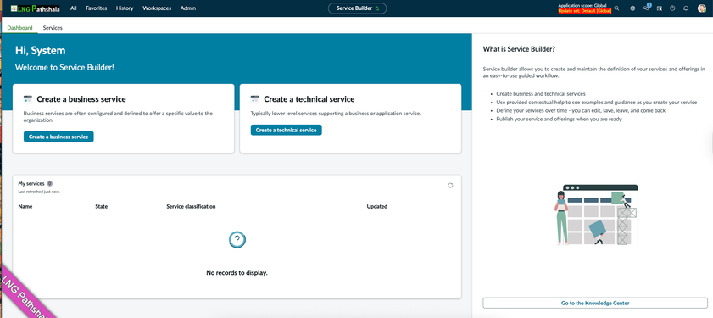
Task: Open the Favorites menu
Action: point(97,8)
